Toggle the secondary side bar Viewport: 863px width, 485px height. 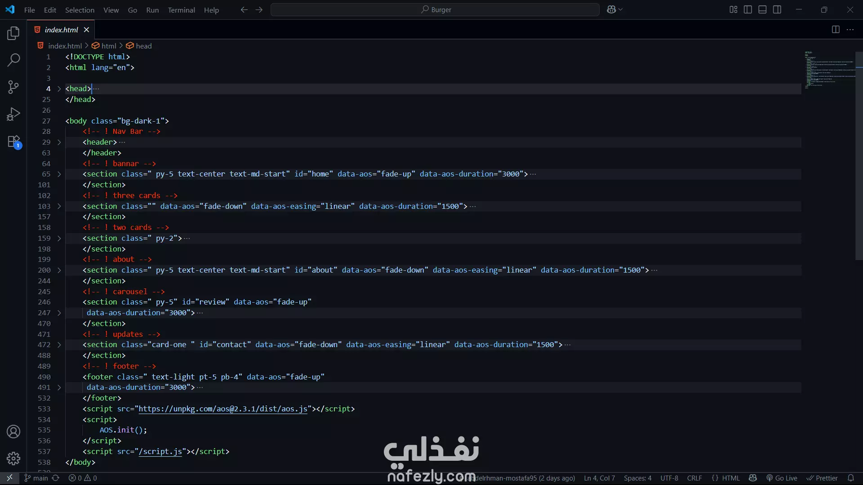777,9
